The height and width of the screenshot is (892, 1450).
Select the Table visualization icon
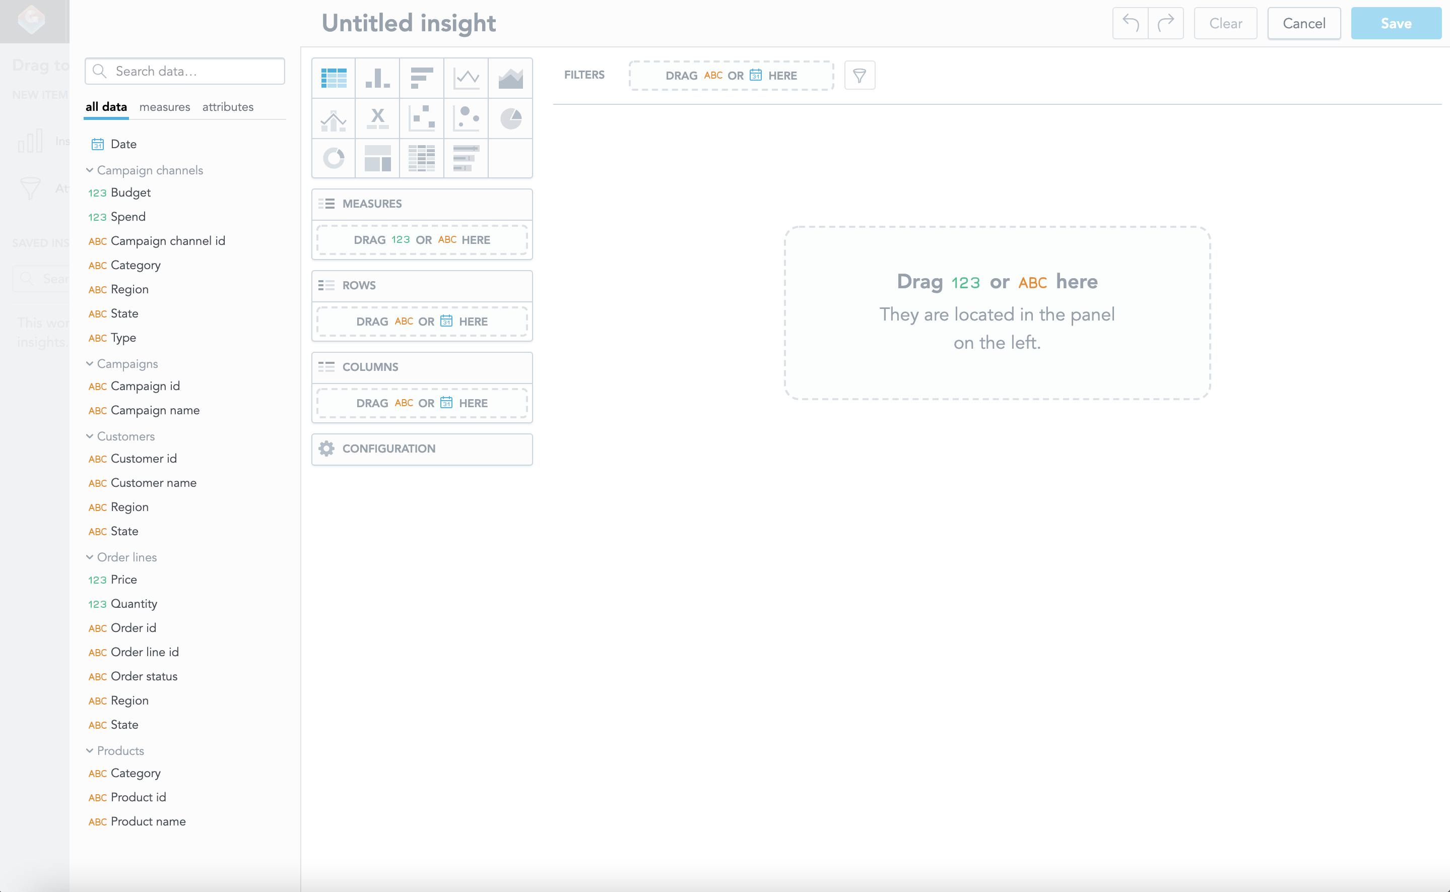click(333, 78)
